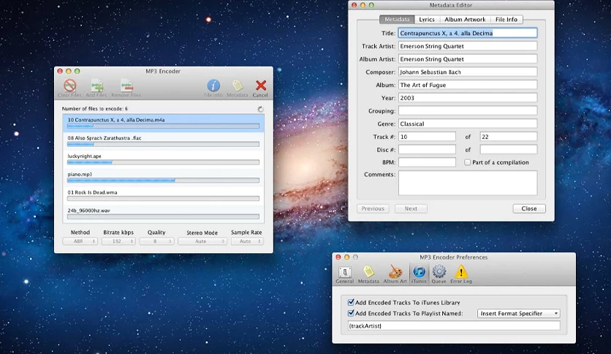The width and height of the screenshot is (611, 354).
Task: Open the Bitrate kbps dropdown showing 192
Action: tap(118, 241)
